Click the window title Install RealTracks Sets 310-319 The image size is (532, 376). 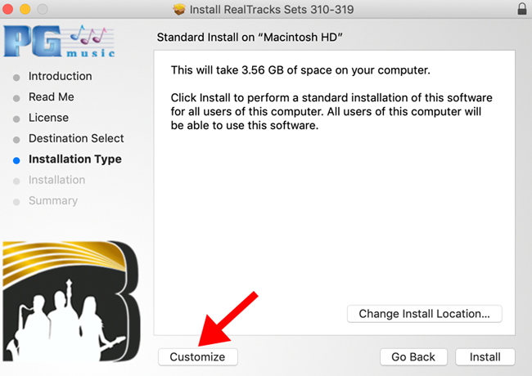click(272, 10)
